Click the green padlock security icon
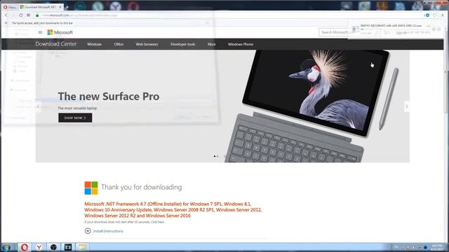The width and height of the screenshot is (449, 252). (37, 15)
